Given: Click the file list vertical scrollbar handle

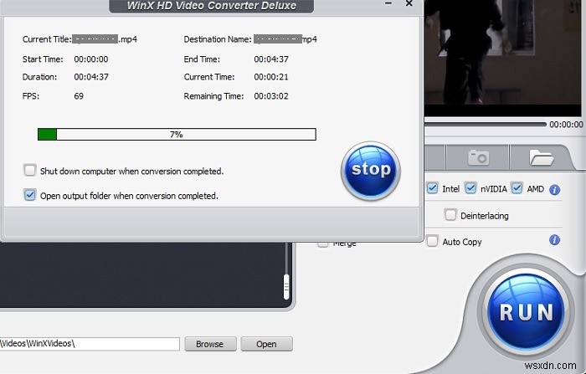Looking at the screenshot, I should coord(286,287).
